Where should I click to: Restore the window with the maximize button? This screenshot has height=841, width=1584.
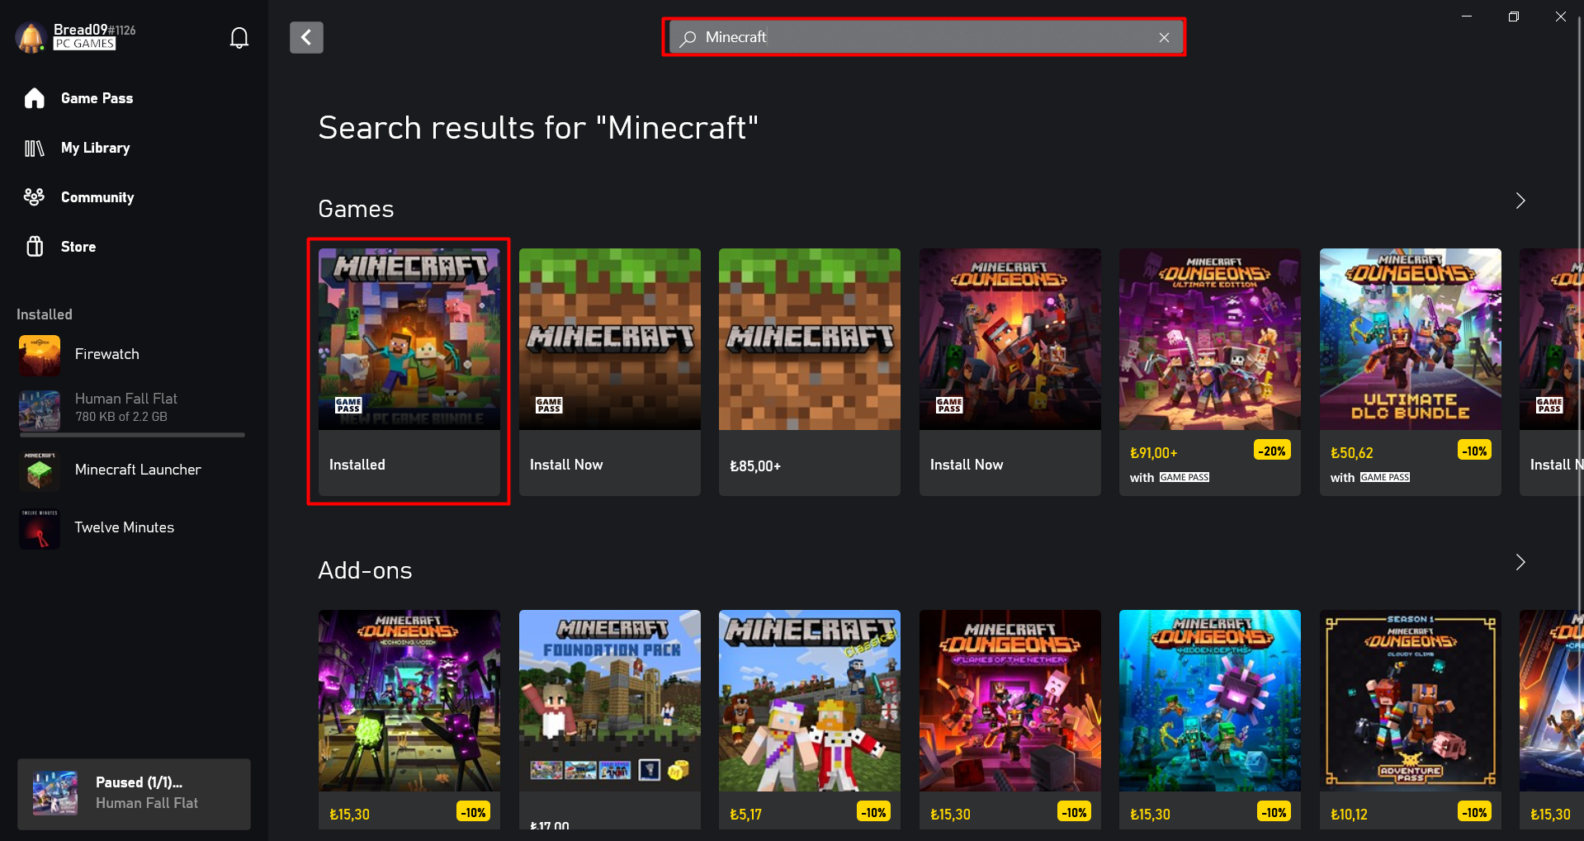pos(1514,17)
